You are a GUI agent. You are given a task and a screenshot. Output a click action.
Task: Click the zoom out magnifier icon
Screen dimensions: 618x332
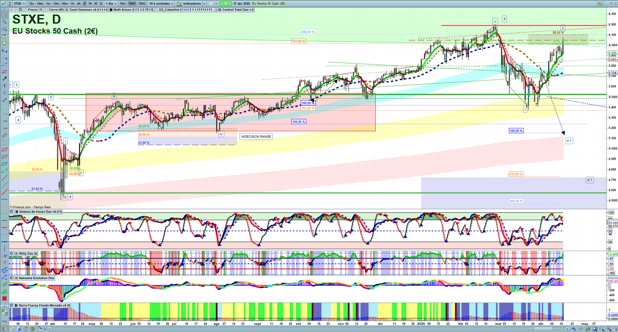(602, 329)
